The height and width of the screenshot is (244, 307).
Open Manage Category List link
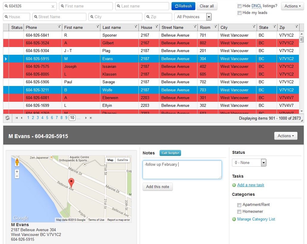coord(256,219)
